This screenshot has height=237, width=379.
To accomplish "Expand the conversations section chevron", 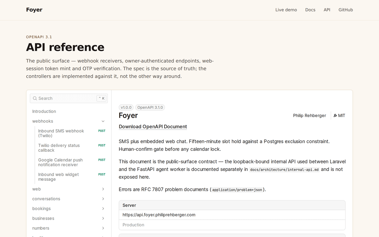I will [x=103, y=199].
